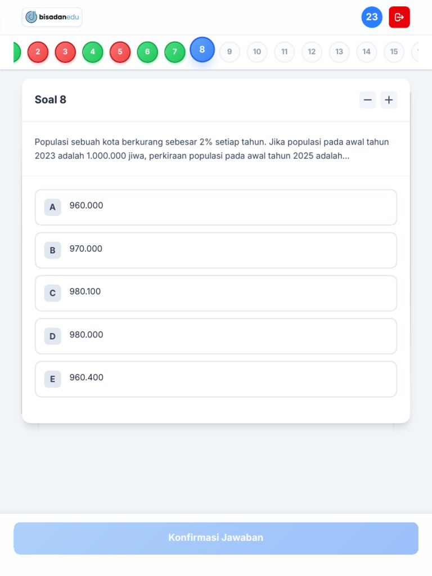Open question 10 from the number strip

click(x=257, y=52)
